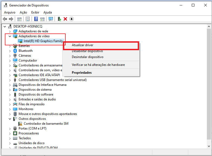Expand the Monitores category
Image resolution: width=212 pixels, height=156 pixels.
10,109
